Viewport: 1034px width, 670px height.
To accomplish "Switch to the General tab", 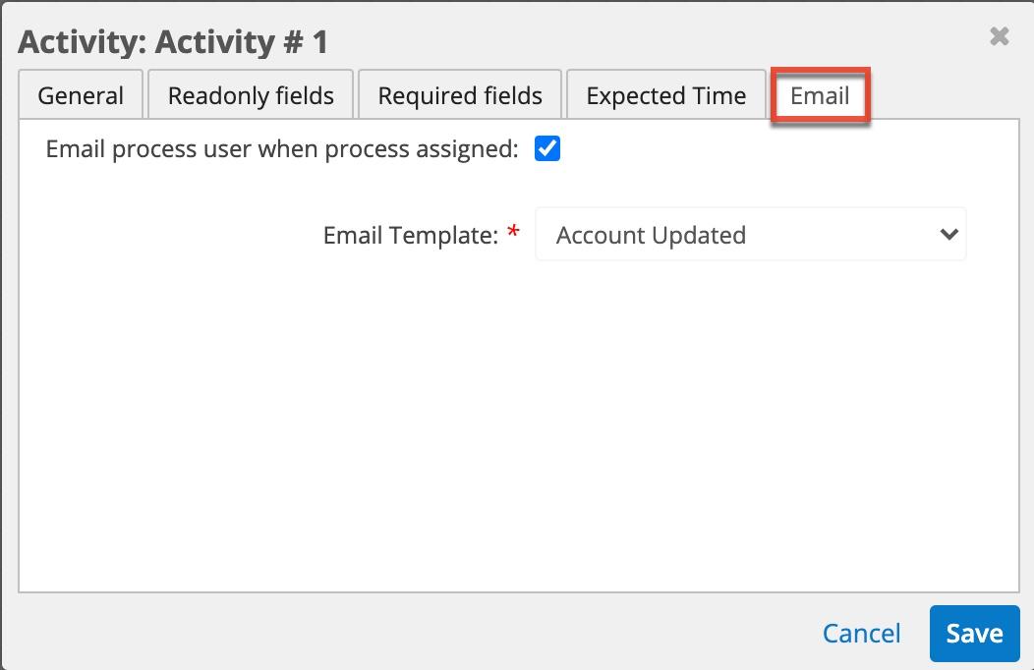I will 81,96.
